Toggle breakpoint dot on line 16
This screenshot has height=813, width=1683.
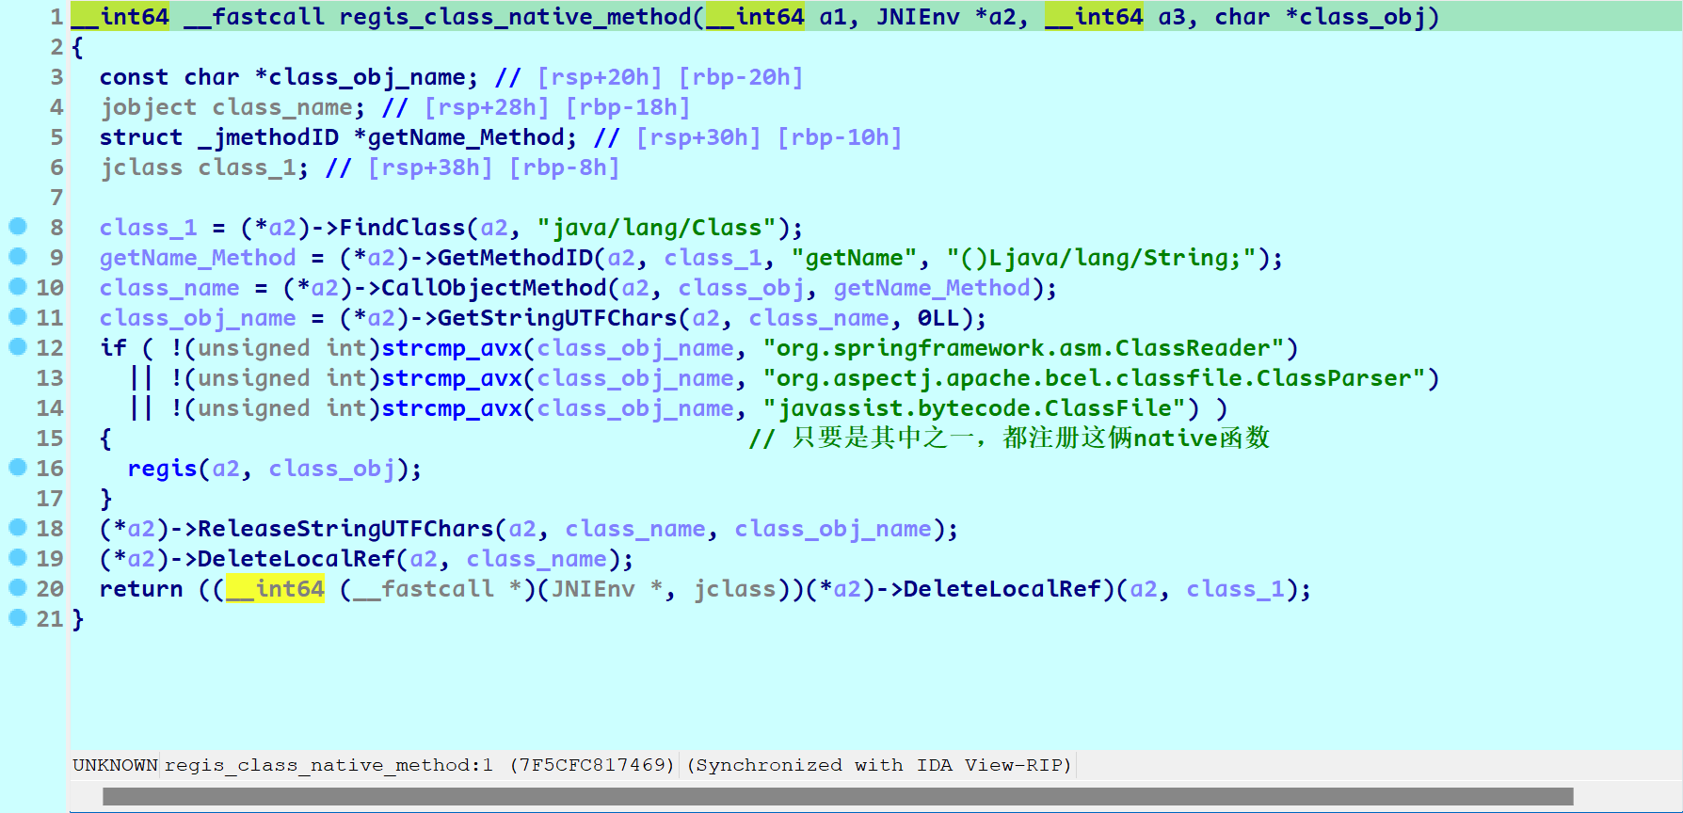(x=17, y=467)
